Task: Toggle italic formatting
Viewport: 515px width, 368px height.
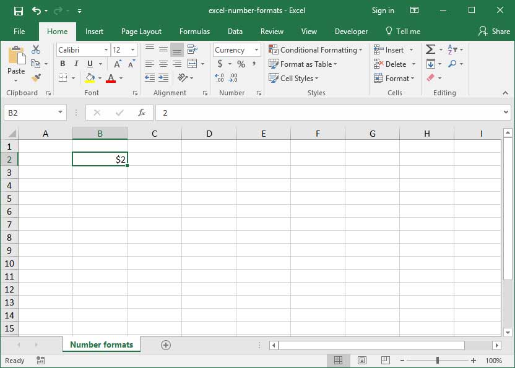Action: [76, 63]
